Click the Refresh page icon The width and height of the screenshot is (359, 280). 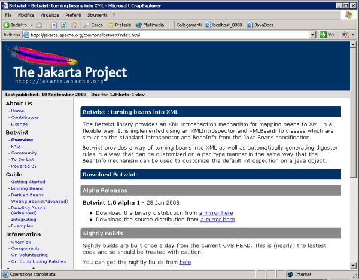click(x=64, y=25)
